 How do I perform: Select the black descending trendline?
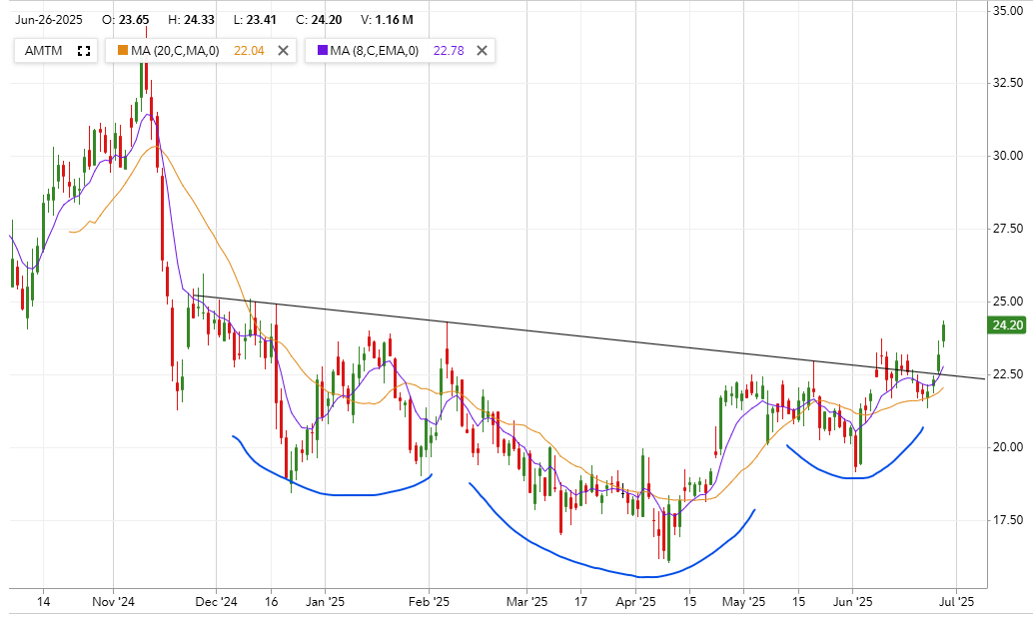click(x=589, y=337)
